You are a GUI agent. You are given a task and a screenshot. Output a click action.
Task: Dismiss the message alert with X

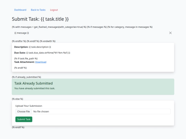170,33
